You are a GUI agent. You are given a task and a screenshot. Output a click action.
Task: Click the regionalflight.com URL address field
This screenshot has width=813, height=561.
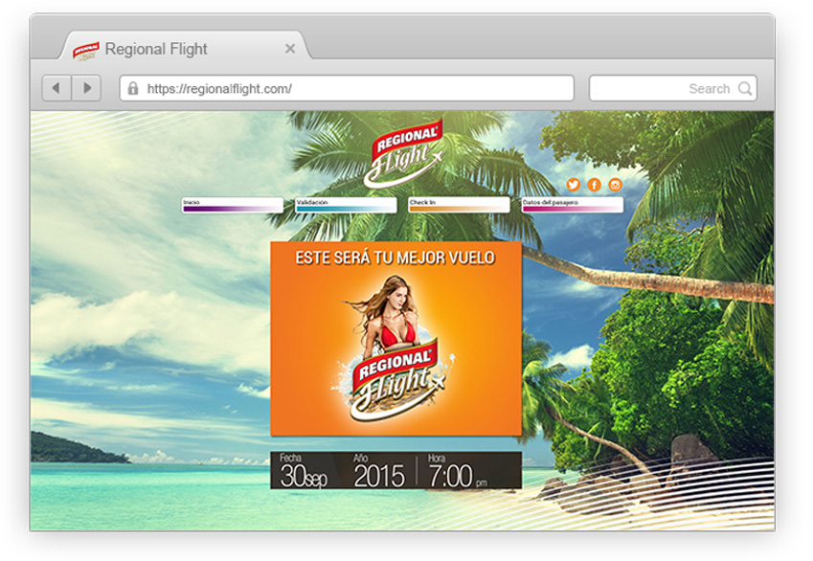click(x=354, y=89)
